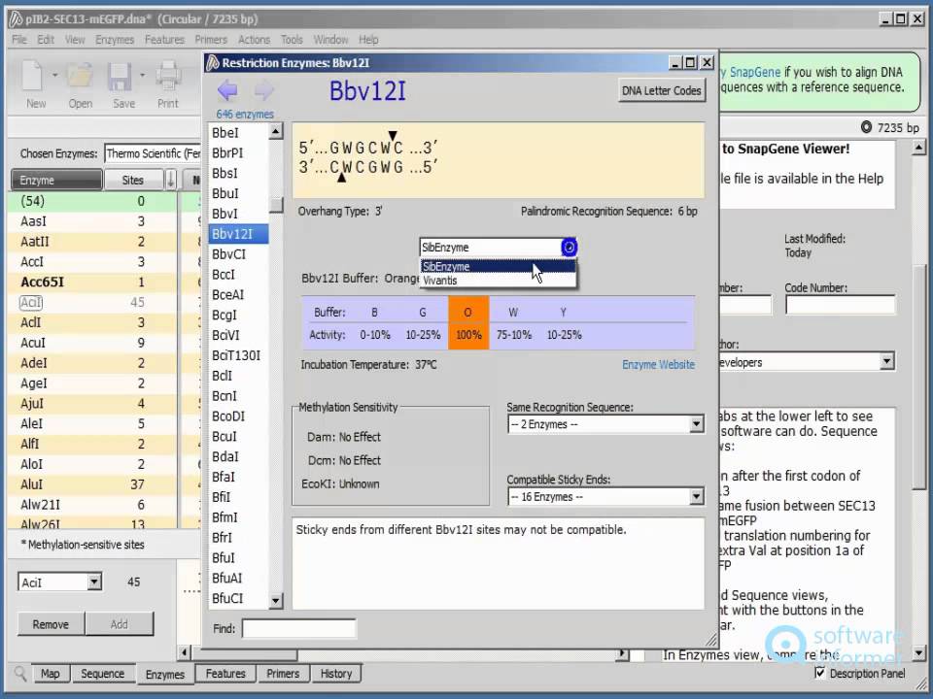Go back with the left arrow icon
The height and width of the screenshot is (699, 933).
(227, 90)
